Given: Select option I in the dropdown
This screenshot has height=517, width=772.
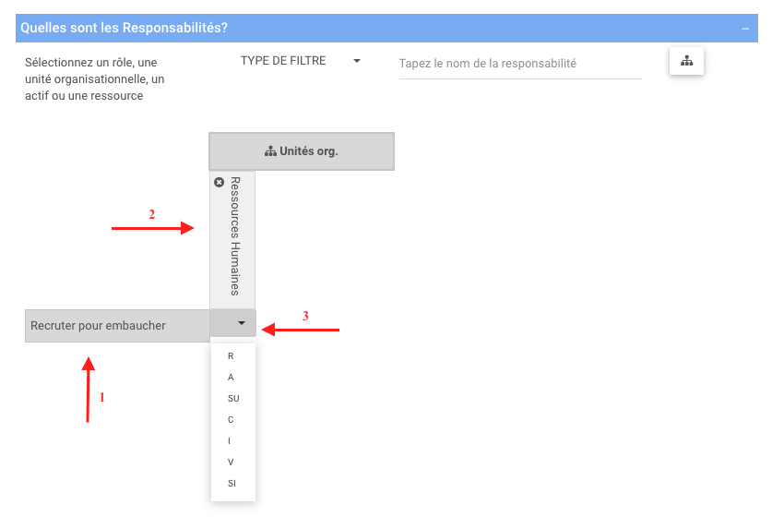Looking at the screenshot, I should (x=230, y=440).
